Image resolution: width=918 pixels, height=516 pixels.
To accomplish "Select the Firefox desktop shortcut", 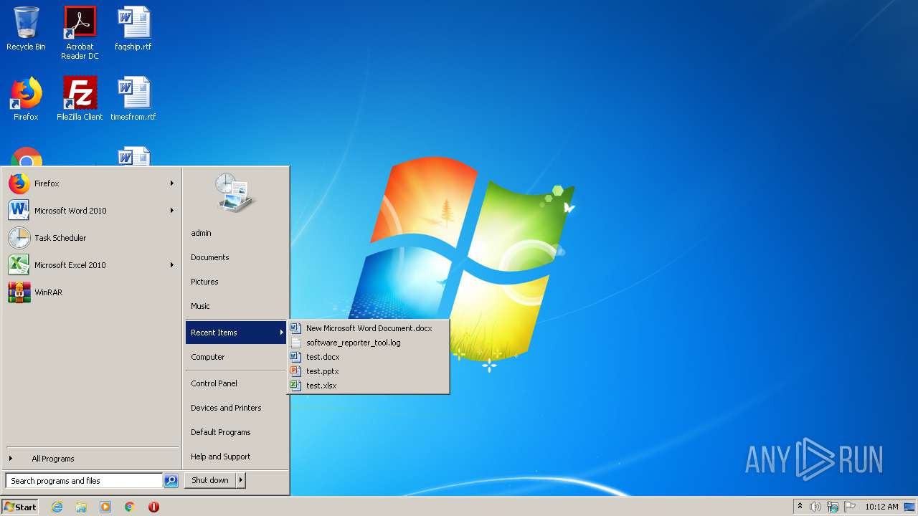I will 26,99.
